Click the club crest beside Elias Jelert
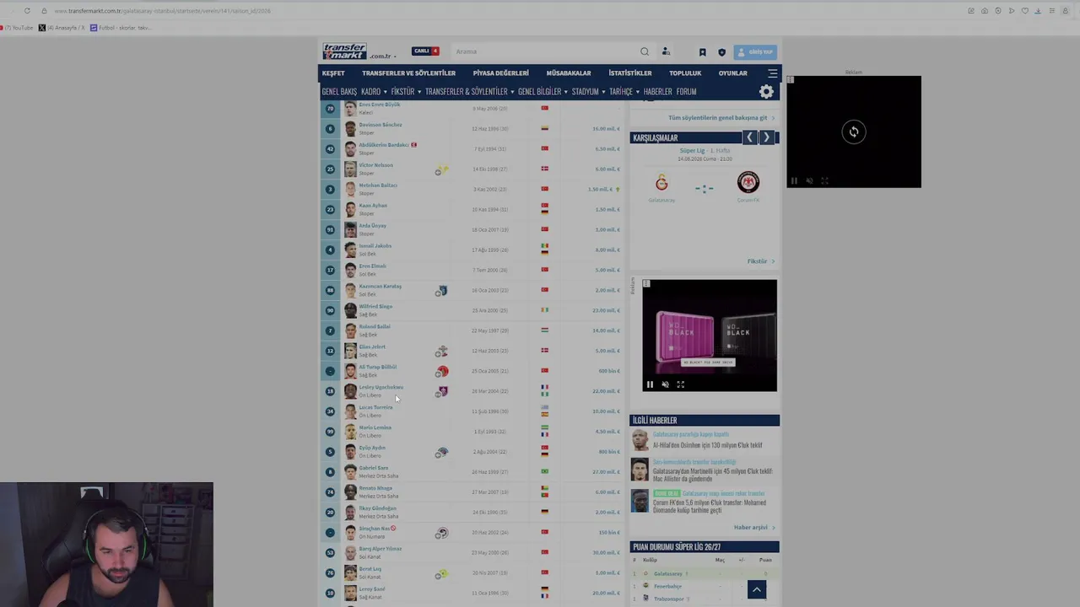The height and width of the screenshot is (607, 1080). point(441,352)
